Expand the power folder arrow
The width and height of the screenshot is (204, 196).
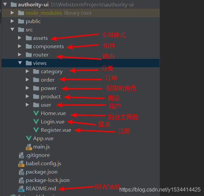click(x=27, y=88)
